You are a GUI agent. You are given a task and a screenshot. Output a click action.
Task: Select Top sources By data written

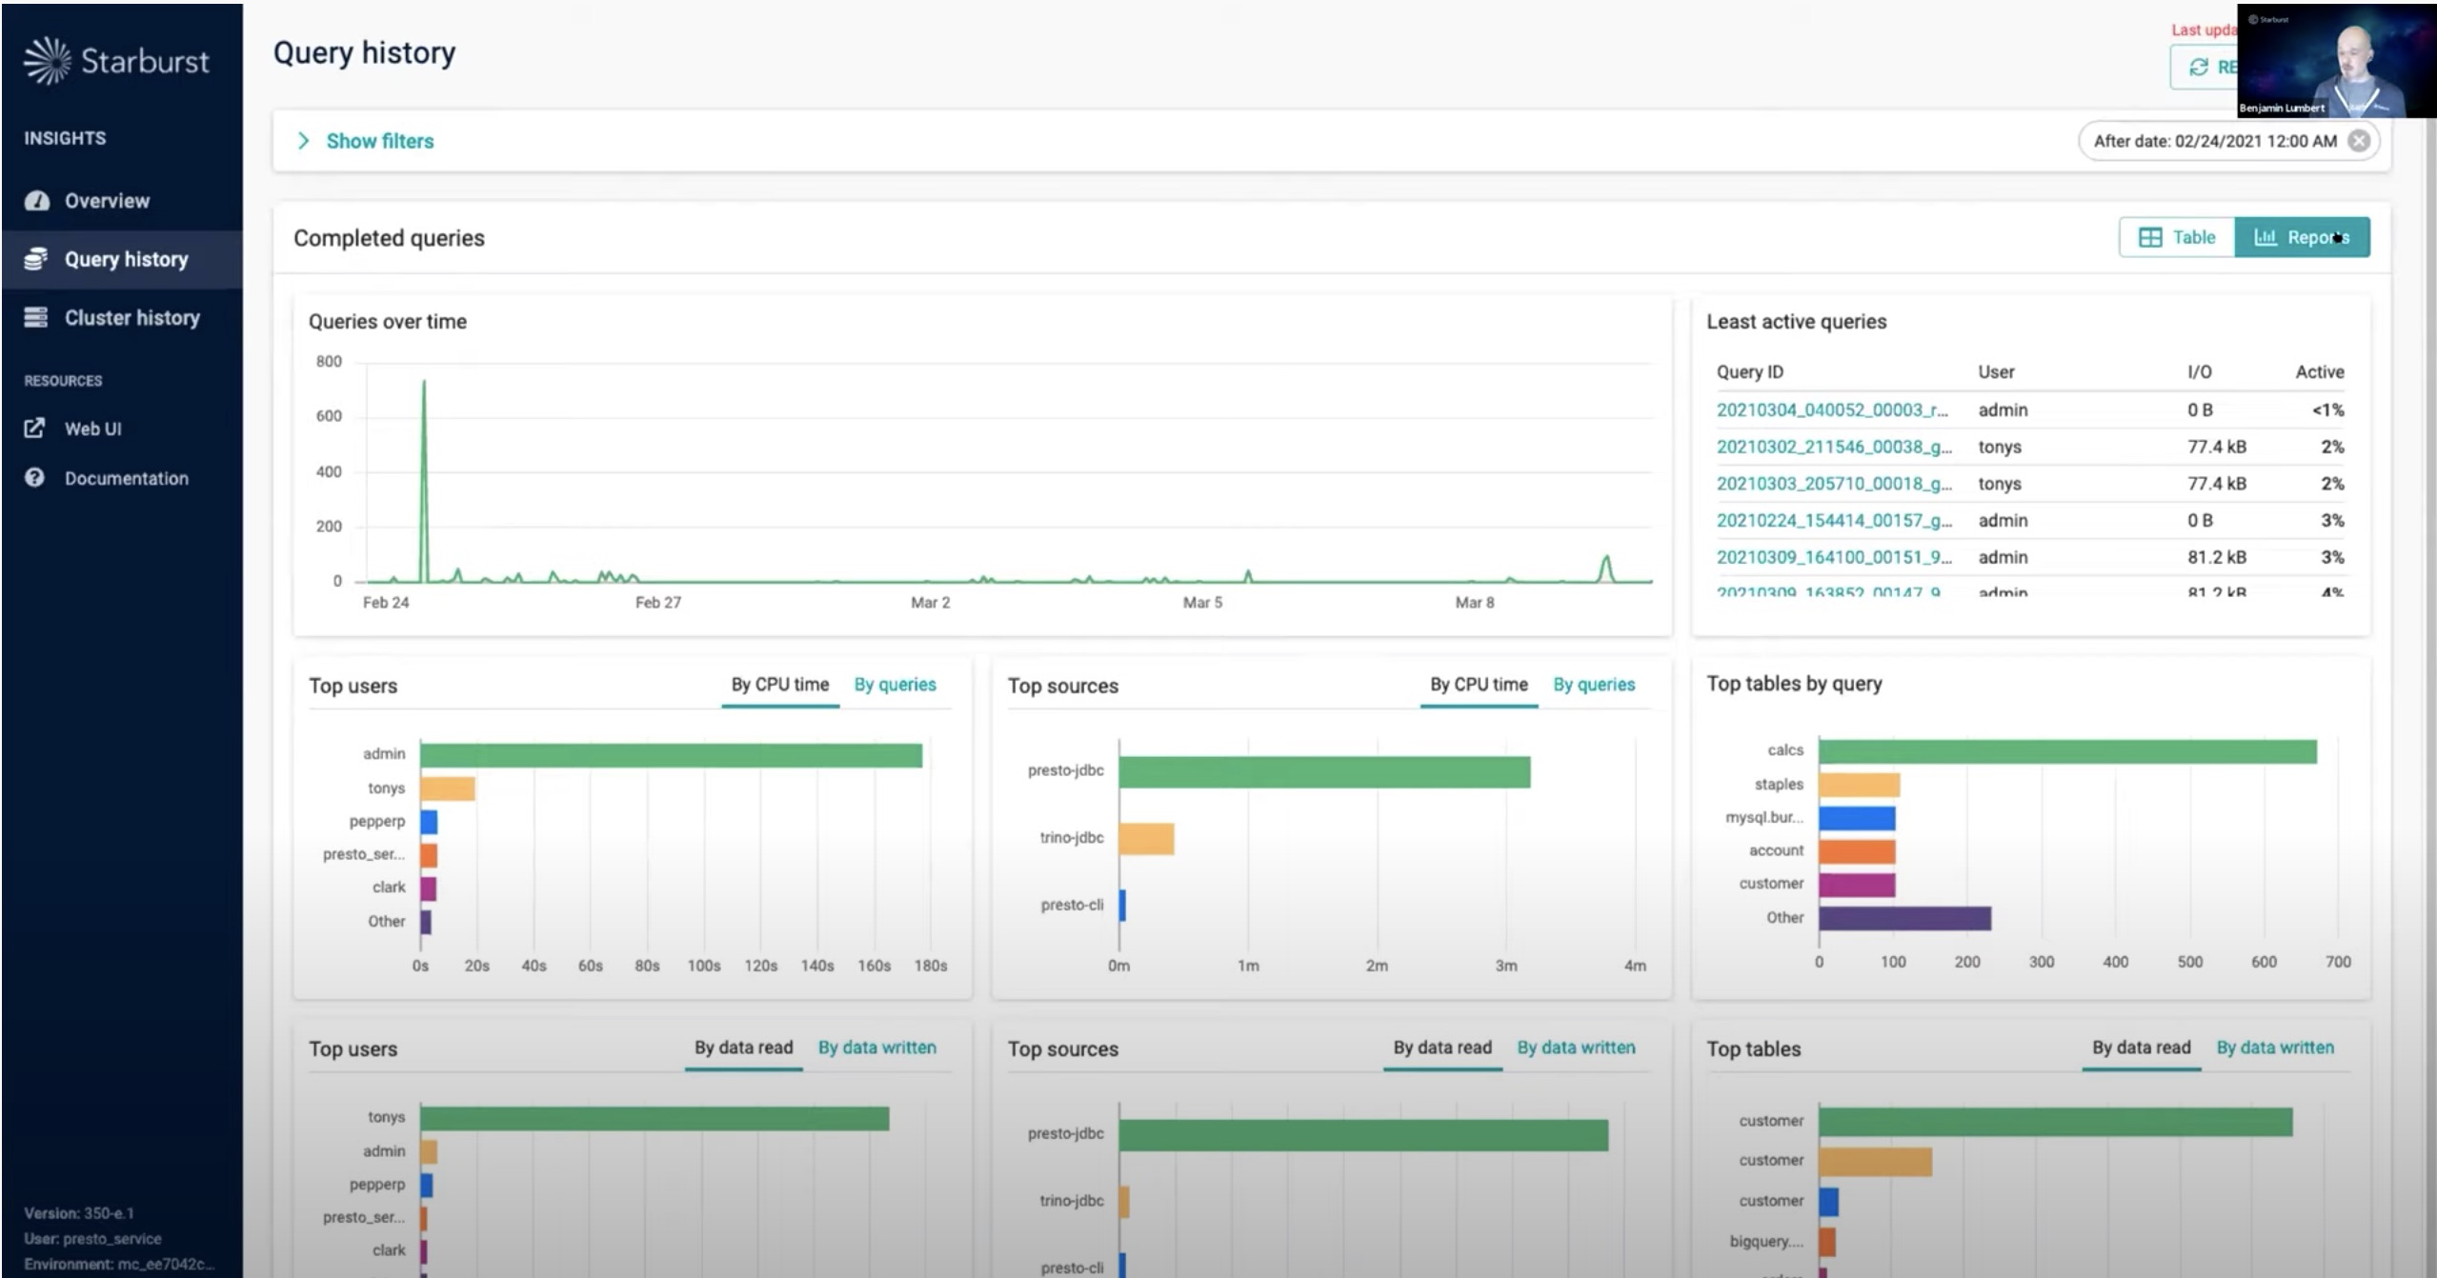click(x=1576, y=1048)
